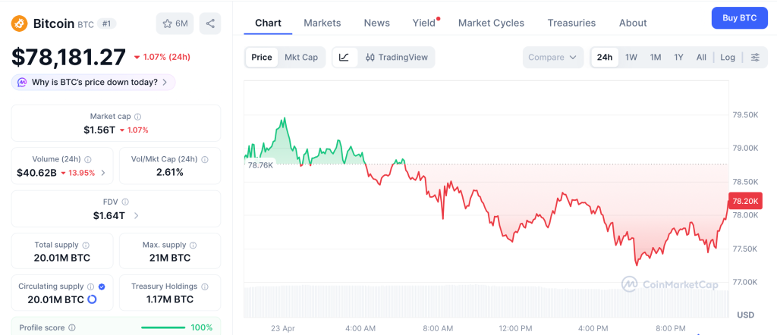Select the line chart type icon
The height and width of the screenshot is (335, 777).
pos(344,57)
